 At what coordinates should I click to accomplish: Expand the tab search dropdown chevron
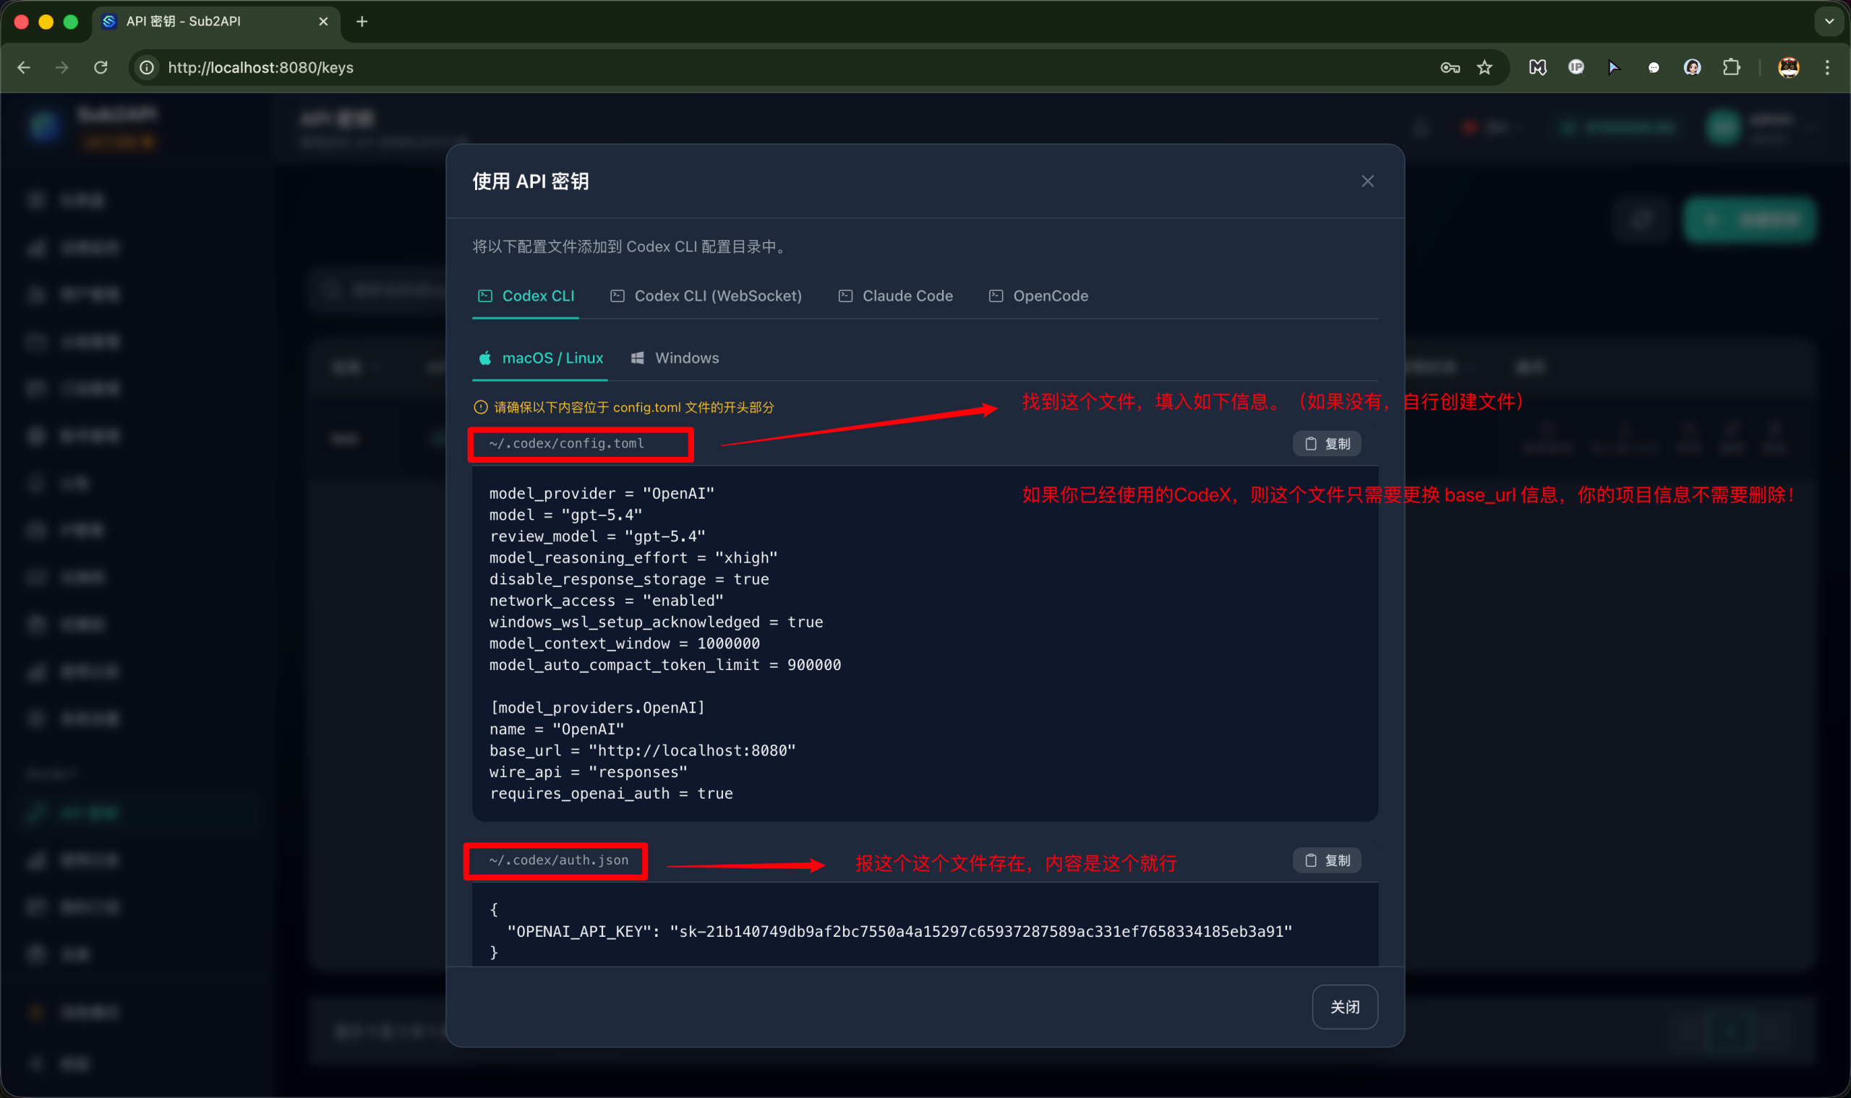1829,22
